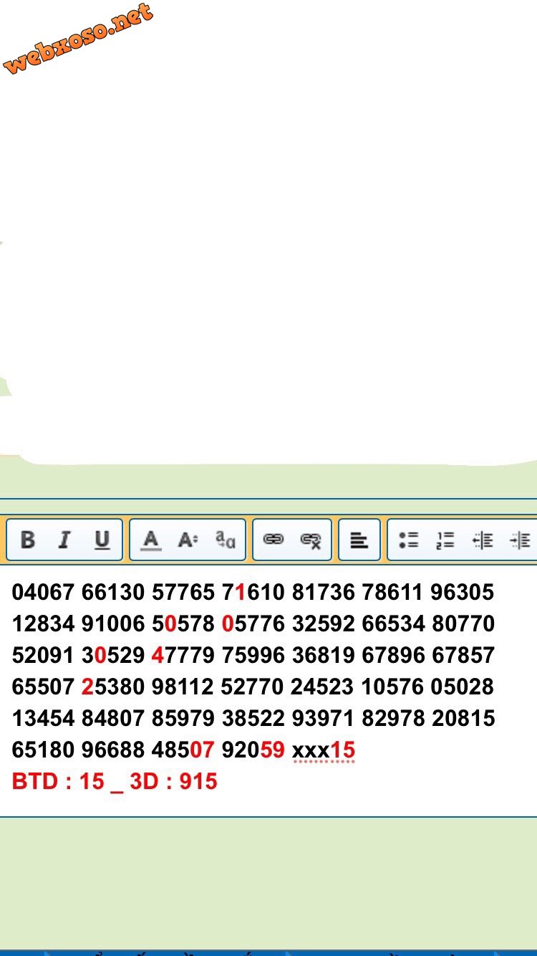Open the font size option
Screen dimensions: 537x956
[188, 540]
